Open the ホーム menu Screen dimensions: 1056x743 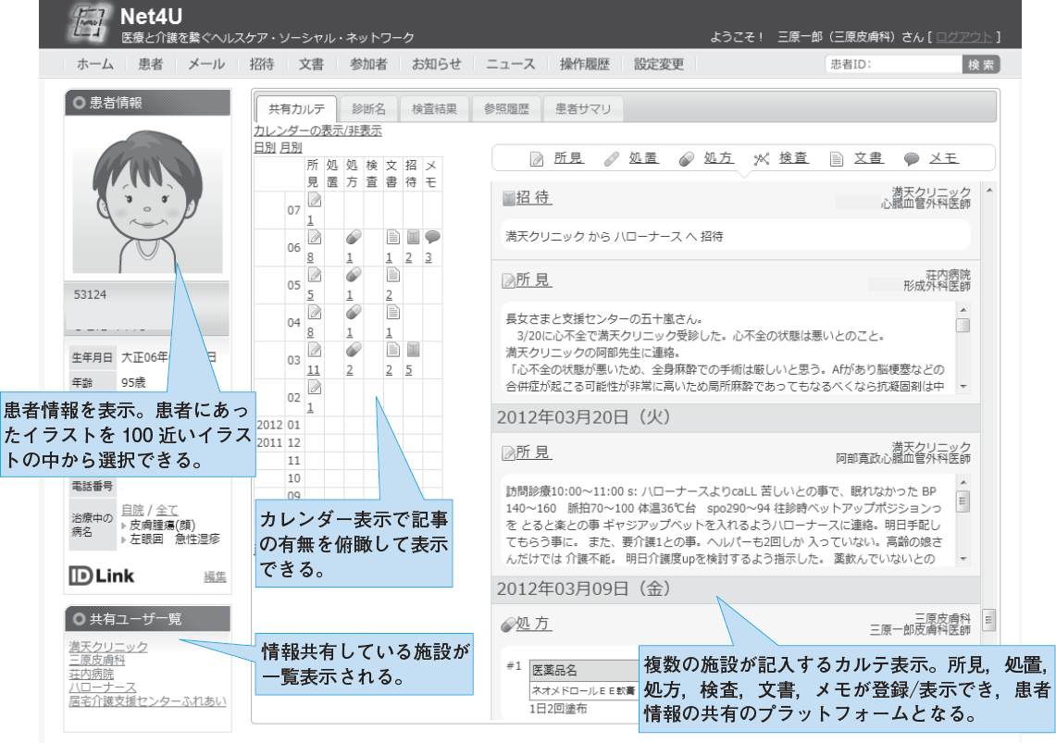[95, 64]
